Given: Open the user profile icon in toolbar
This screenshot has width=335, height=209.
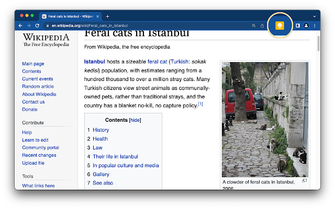Looking at the screenshot, I should click(306, 25).
